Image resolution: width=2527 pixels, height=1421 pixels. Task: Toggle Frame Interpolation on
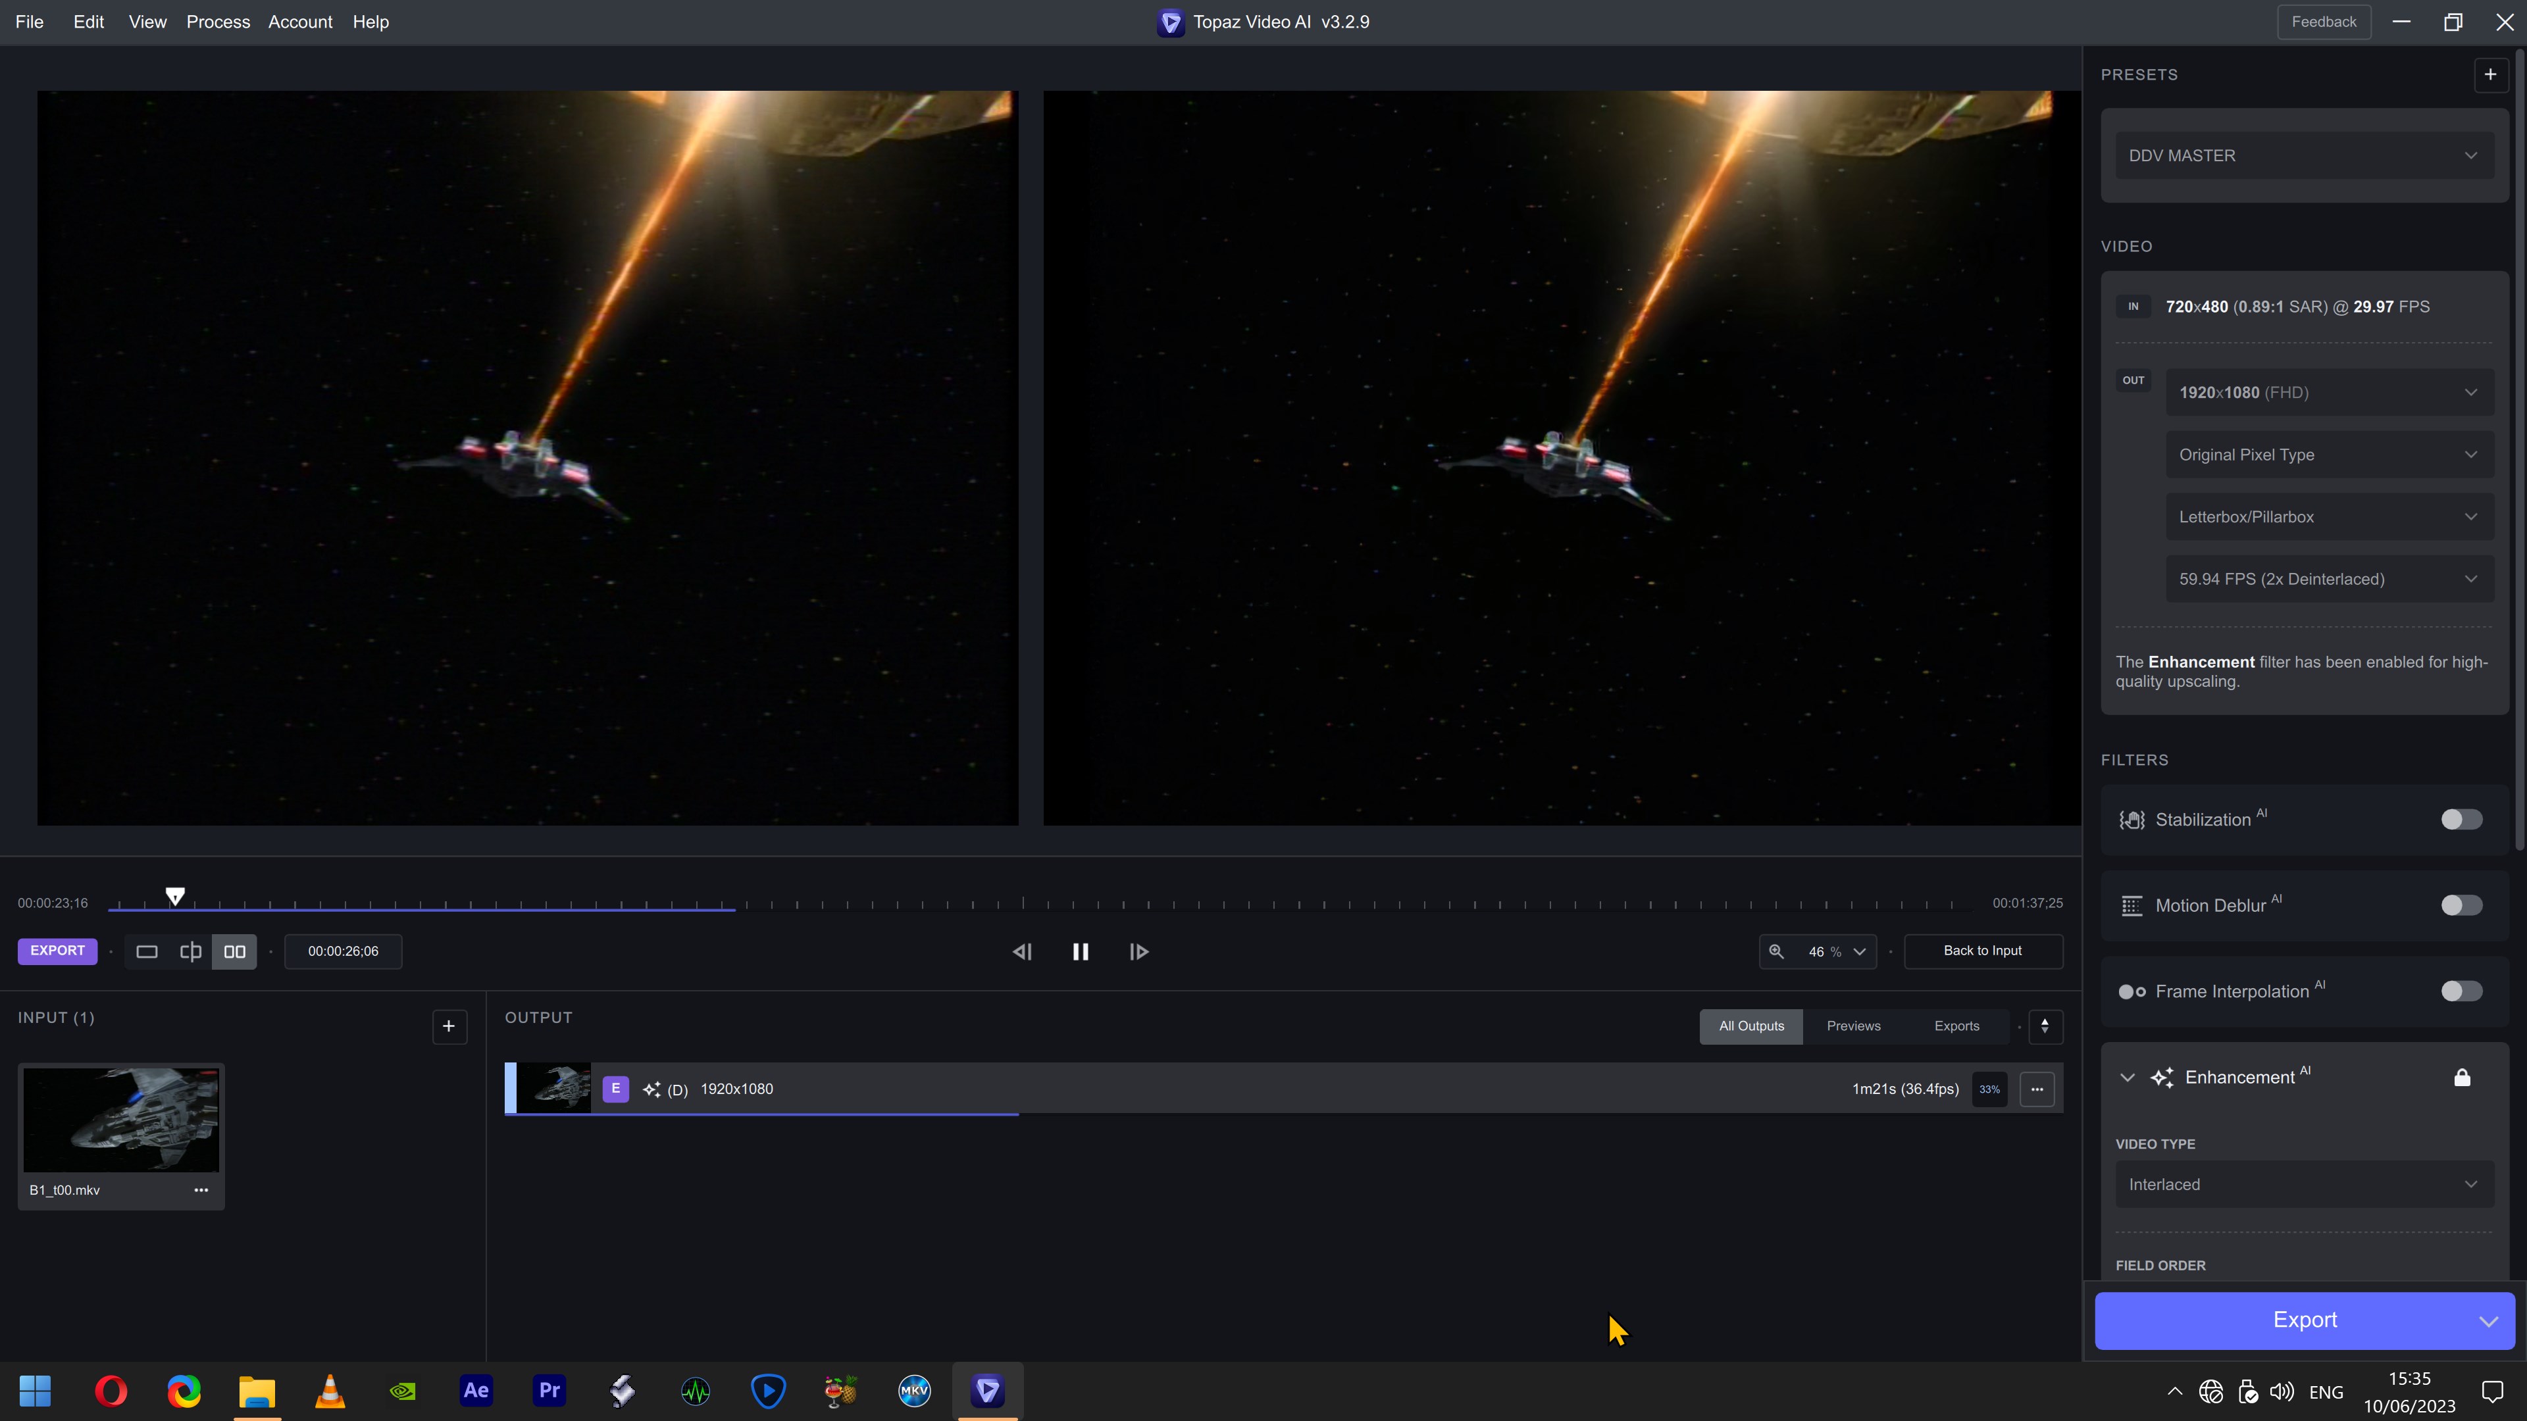(x=2461, y=991)
